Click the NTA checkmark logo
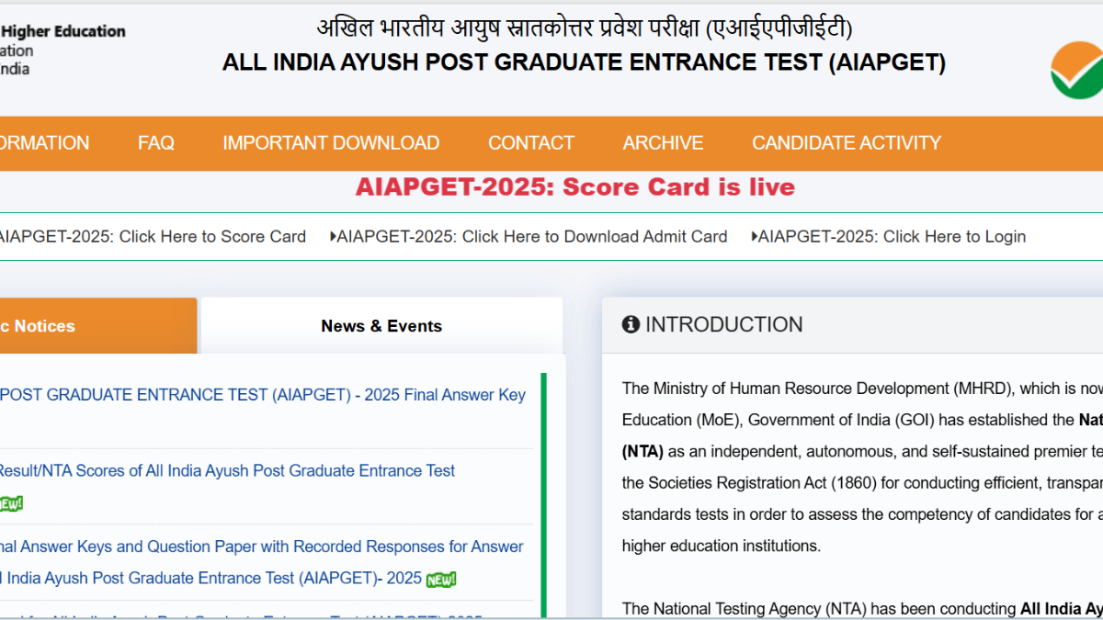1103x620 pixels. (x=1077, y=72)
